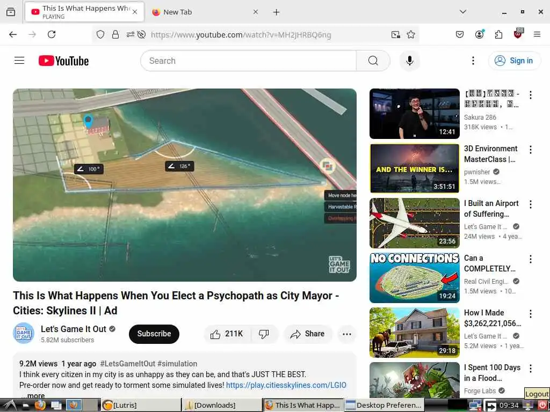Viewport: 550px width, 412px height.
Task: Open the uBlock Origin extension
Action: (518, 34)
